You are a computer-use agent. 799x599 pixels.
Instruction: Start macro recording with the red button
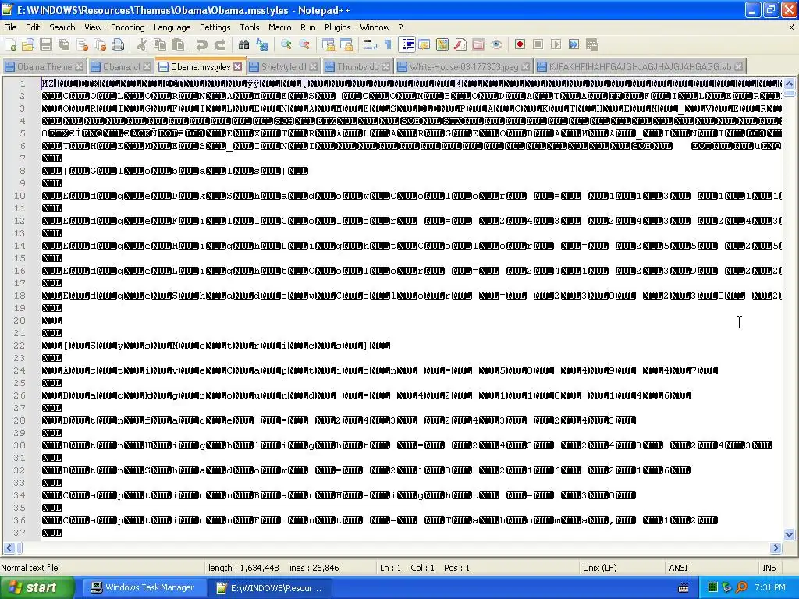(520, 44)
